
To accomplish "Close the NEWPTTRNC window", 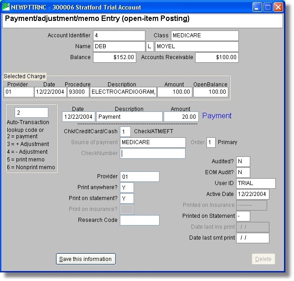I will pos(278,7).
